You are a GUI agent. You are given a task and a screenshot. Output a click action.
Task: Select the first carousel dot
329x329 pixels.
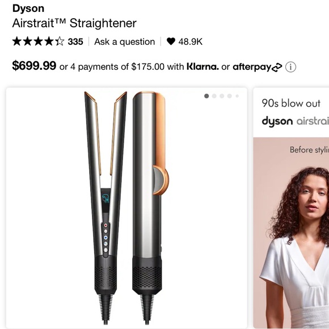(x=206, y=96)
